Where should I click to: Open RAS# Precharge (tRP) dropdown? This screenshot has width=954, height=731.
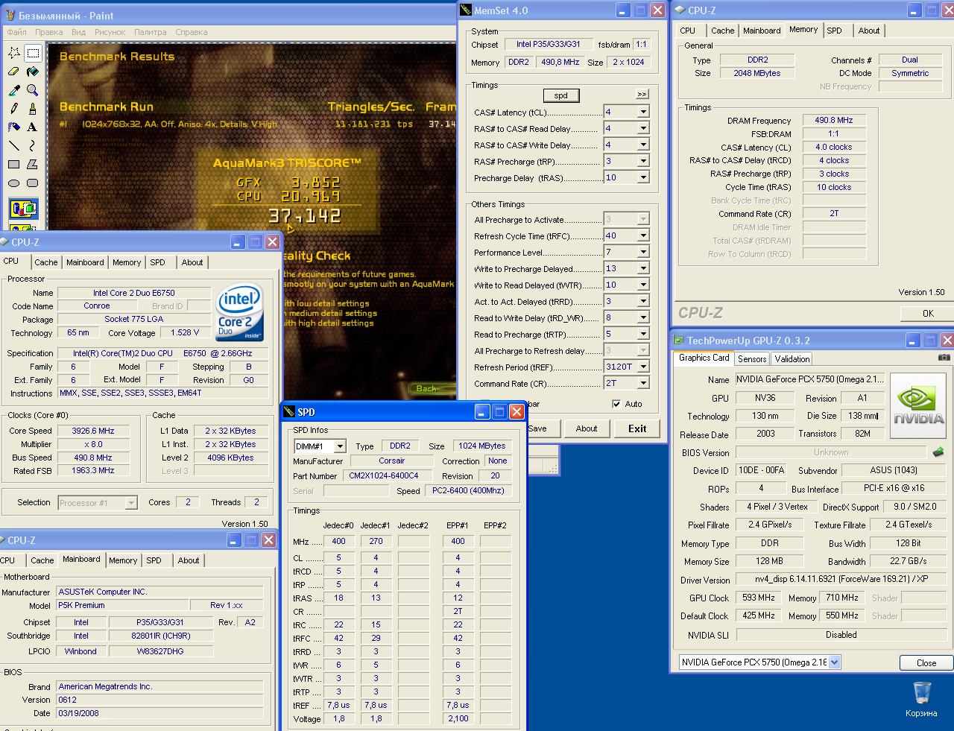click(x=642, y=162)
